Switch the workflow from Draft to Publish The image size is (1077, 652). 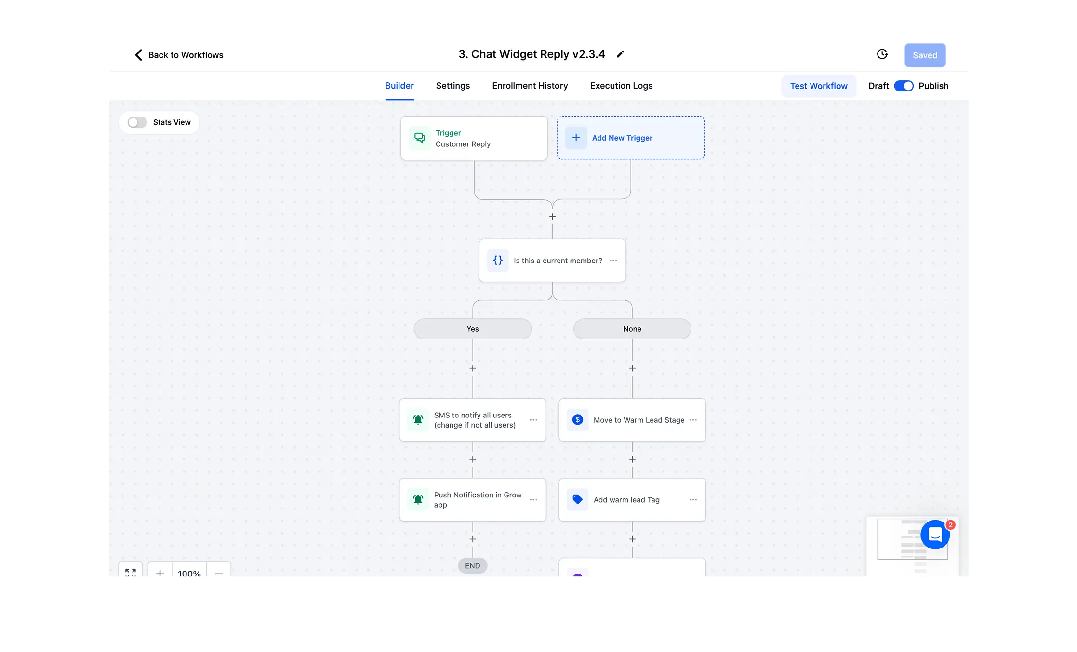(x=904, y=86)
